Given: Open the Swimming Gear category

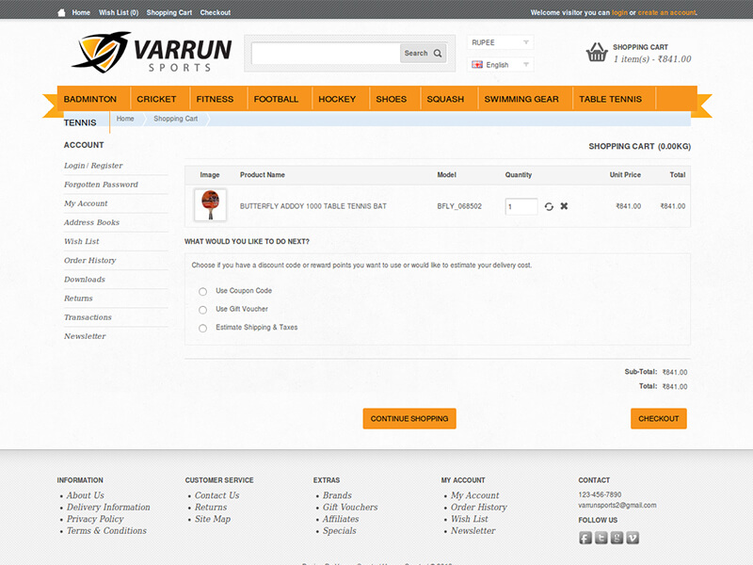Looking at the screenshot, I should (x=521, y=99).
